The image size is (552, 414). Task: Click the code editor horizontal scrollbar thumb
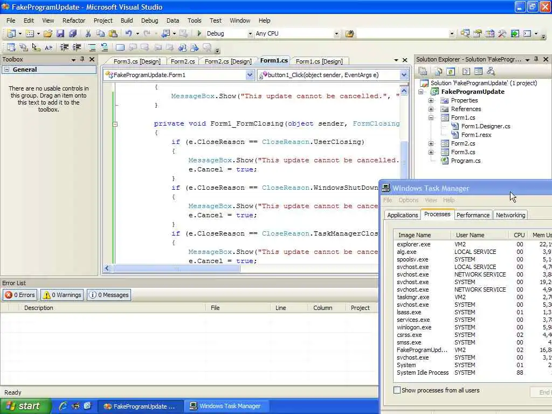[x=176, y=268]
